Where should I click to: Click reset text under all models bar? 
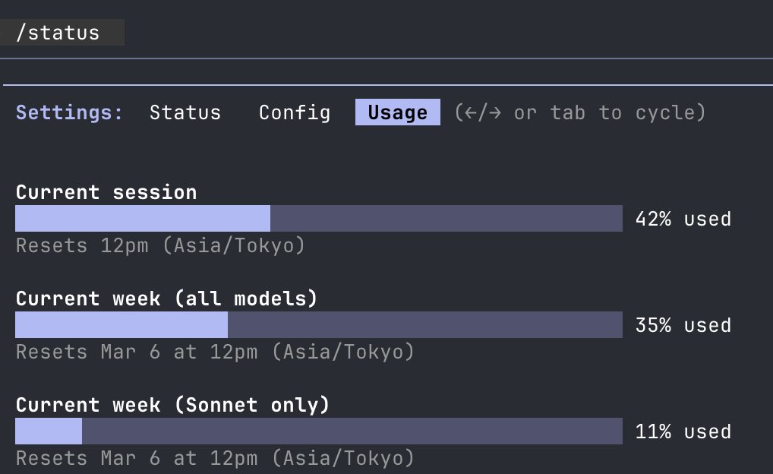click(x=215, y=352)
